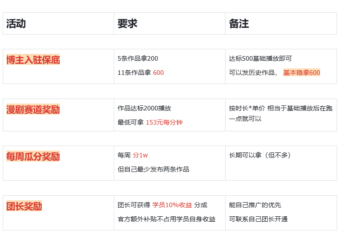This screenshot has height=240, width=364.
Task: Click the text 作品达标2000播放
Action: click(144, 108)
